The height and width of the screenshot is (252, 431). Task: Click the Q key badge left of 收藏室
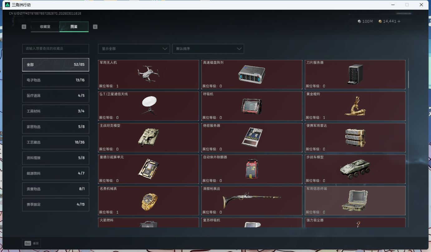pyautogui.click(x=24, y=27)
